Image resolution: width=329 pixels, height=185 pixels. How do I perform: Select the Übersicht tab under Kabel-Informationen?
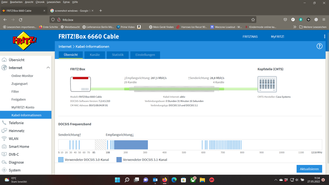pos(71,55)
